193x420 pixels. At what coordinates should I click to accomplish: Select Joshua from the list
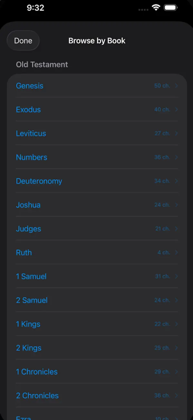click(x=28, y=205)
